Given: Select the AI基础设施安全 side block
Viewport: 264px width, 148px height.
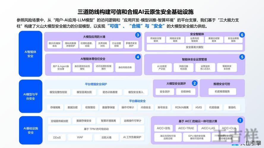Looking at the screenshot, I should point(30,130).
